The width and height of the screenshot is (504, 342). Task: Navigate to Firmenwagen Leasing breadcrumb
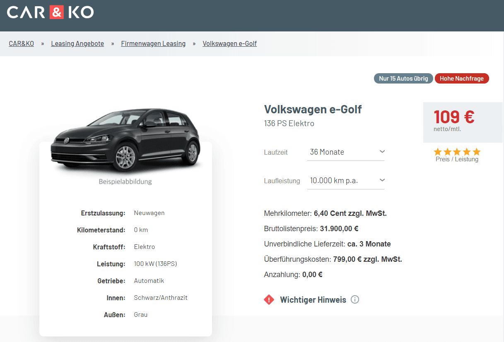[x=153, y=43]
